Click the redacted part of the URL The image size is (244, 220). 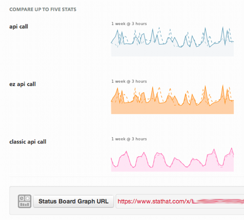tap(218, 201)
